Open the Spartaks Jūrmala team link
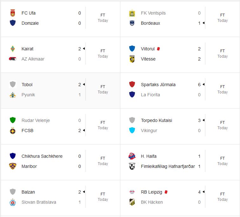Image resolution: width=240 pixels, height=217 pixels. click(x=158, y=85)
